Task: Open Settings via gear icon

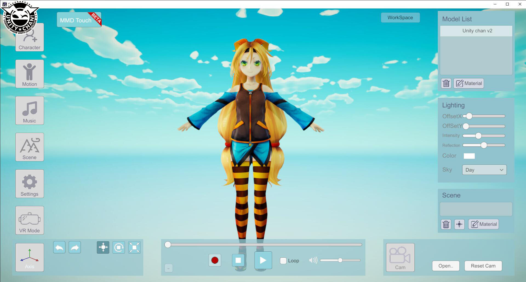Action: [29, 184]
